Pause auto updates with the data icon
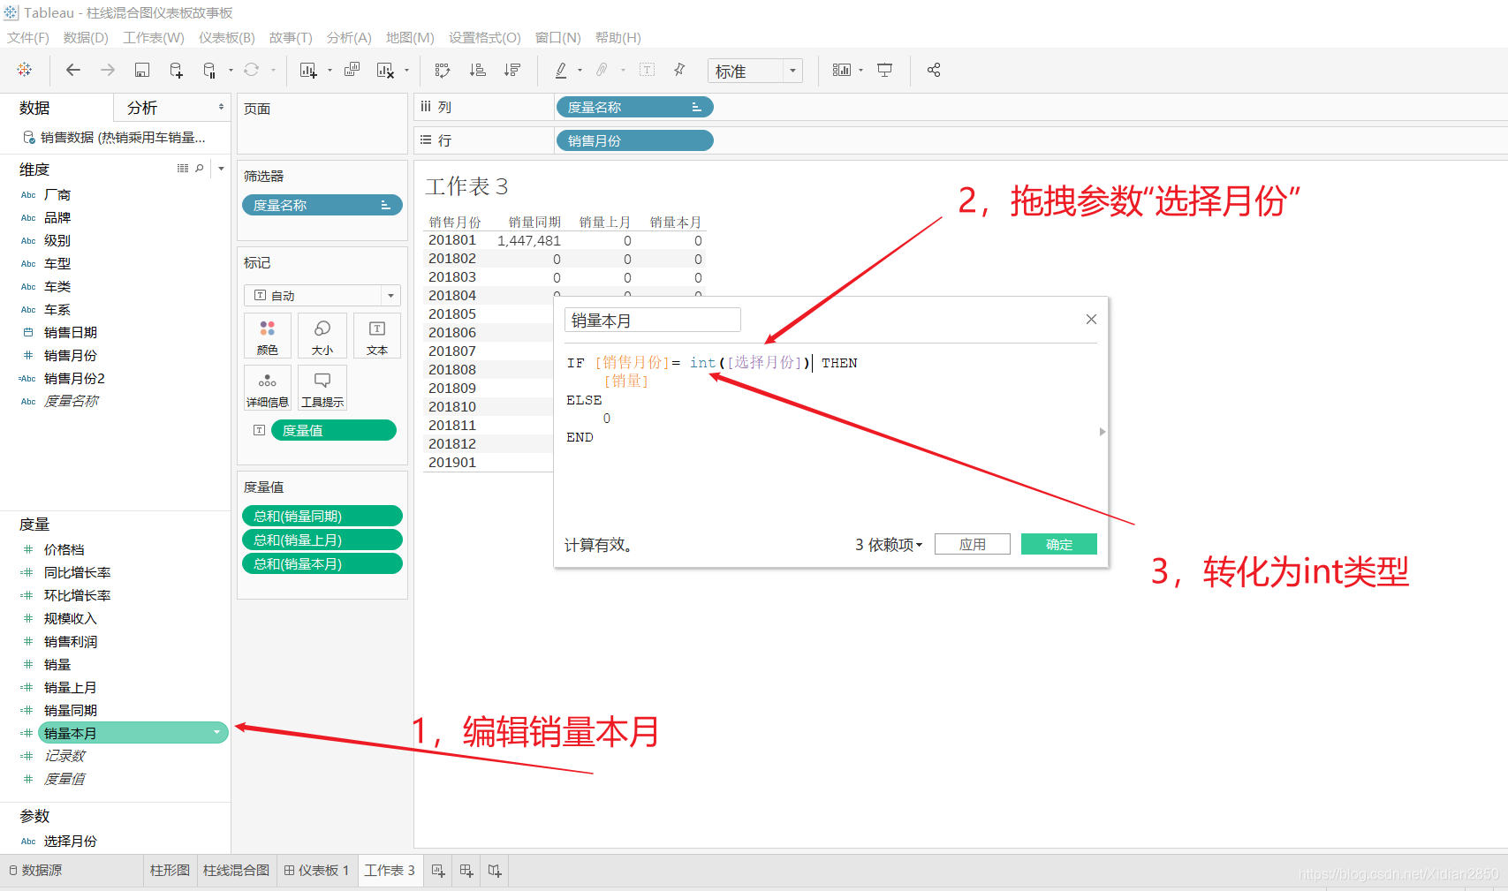Image resolution: width=1508 pixels, height=891 pixels. (209, 70)
